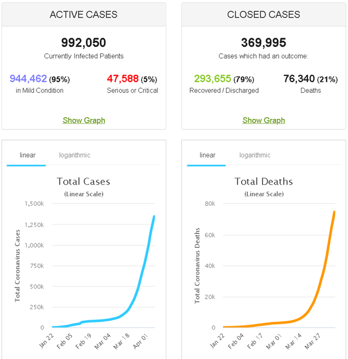Viewport: 348px width, 359px height.
Task: Click the 'Serious or Critical' label
Action: pyautogui.click(x=132, y=90)
